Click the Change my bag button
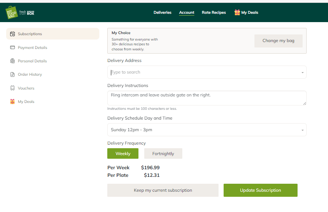328x212 pixels. coord(278,41)
